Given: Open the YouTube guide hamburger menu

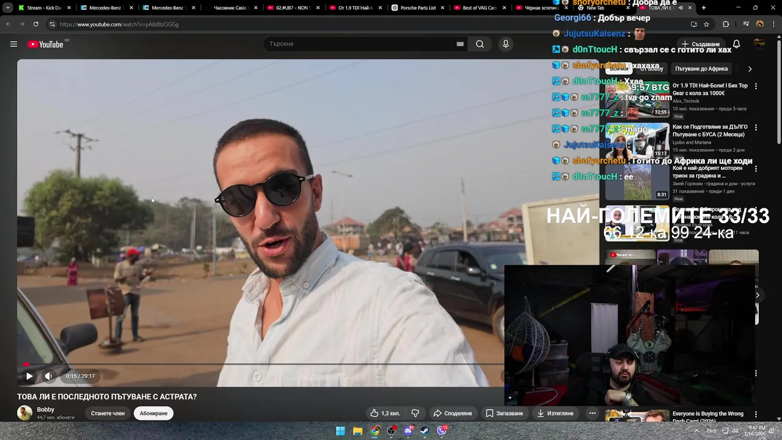Looking at the screenshot, I should 13,44.
